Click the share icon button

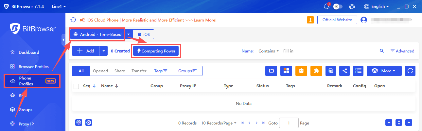(x=345, y=71)
